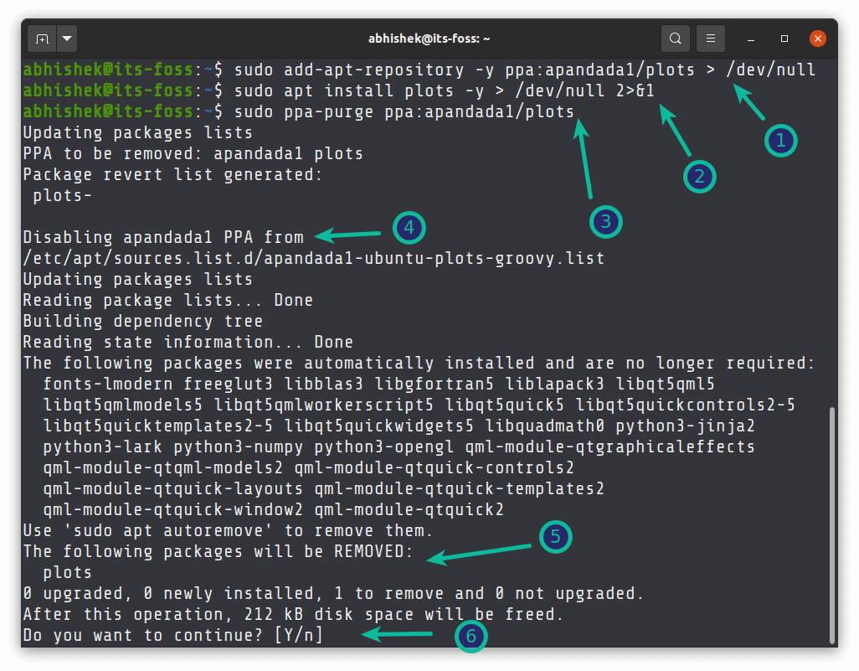
Task: Click annotation circle number 1
Action: click(780, 141)
